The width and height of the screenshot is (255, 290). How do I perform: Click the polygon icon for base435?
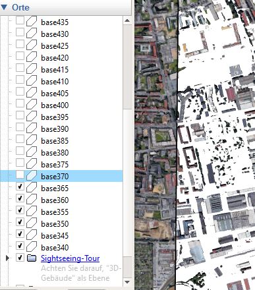pos(32,21)
